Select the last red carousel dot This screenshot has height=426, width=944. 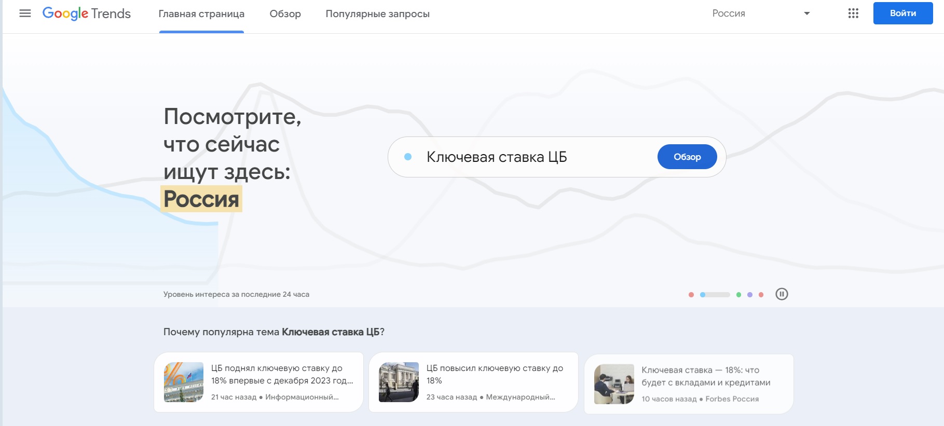(761, 295)
